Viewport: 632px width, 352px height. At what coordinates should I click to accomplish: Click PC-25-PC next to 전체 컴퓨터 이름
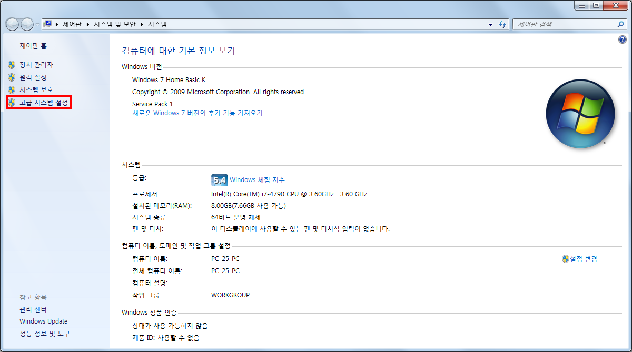tap(225, 271)
